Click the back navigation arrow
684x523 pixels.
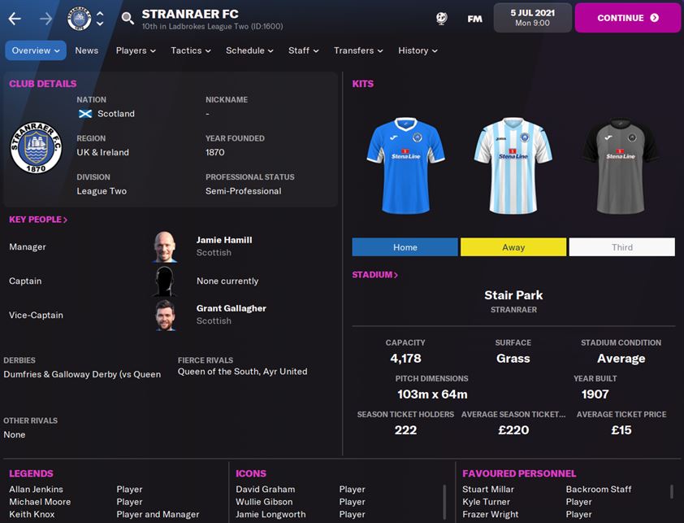(15, 19)
